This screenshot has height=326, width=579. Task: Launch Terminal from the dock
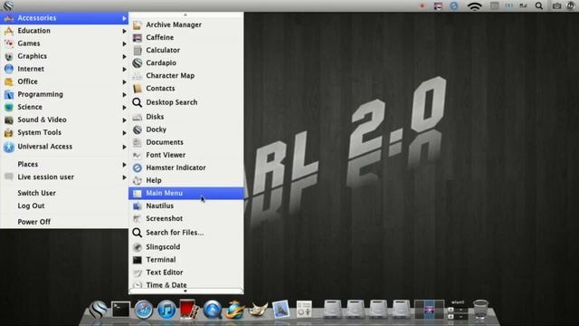[120, 310]
